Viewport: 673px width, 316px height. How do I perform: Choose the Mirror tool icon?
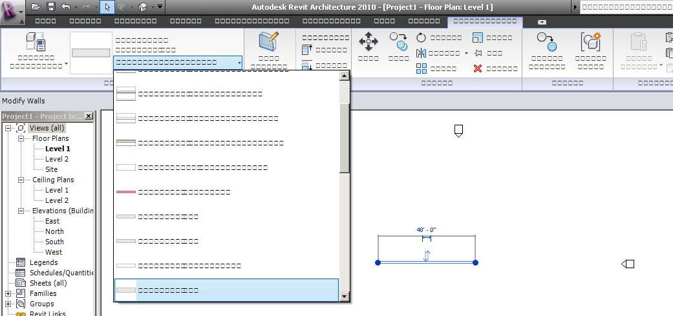coord(422,53)
